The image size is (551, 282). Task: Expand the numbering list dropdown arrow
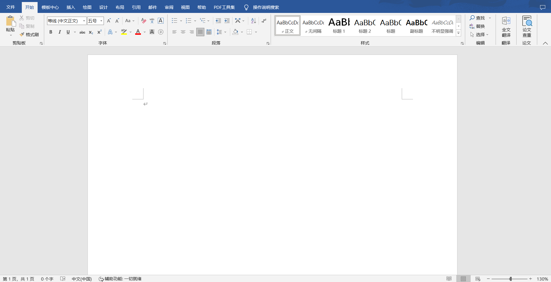coord(195,21)
